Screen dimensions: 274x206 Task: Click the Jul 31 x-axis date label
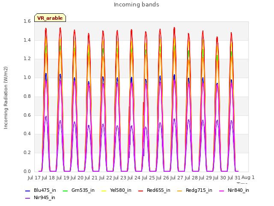point(234,178)
